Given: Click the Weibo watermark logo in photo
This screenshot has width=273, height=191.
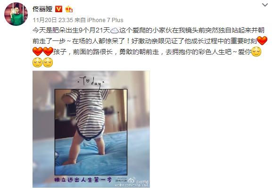Looking at the screenshot, I should [132, 180].
